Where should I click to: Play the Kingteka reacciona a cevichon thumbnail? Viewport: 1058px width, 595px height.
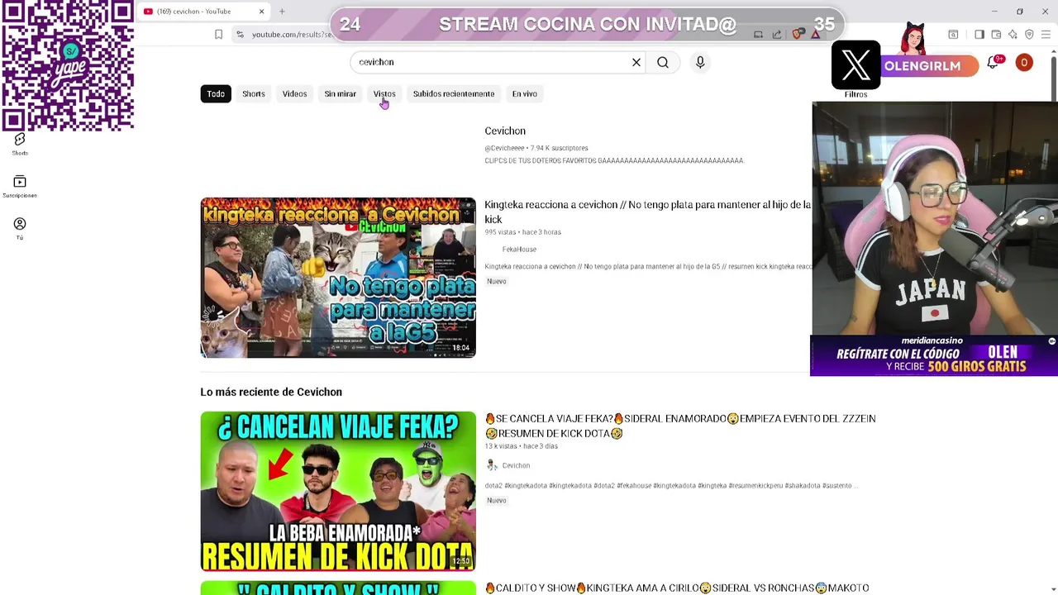coord(338,278)
